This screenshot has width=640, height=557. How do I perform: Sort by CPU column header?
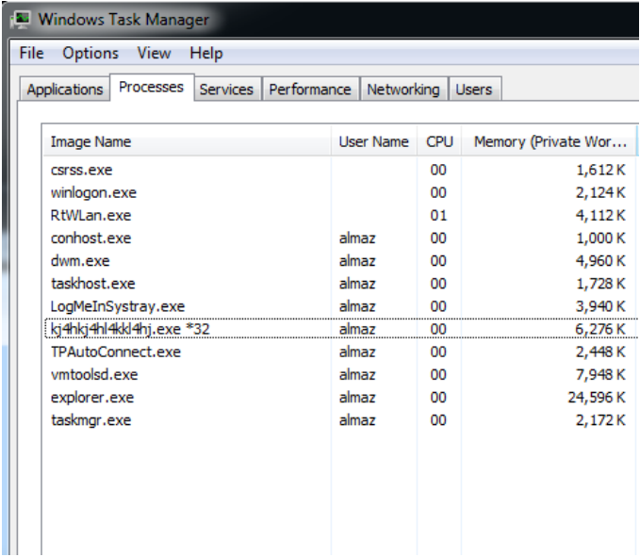[x=439, y=142]
